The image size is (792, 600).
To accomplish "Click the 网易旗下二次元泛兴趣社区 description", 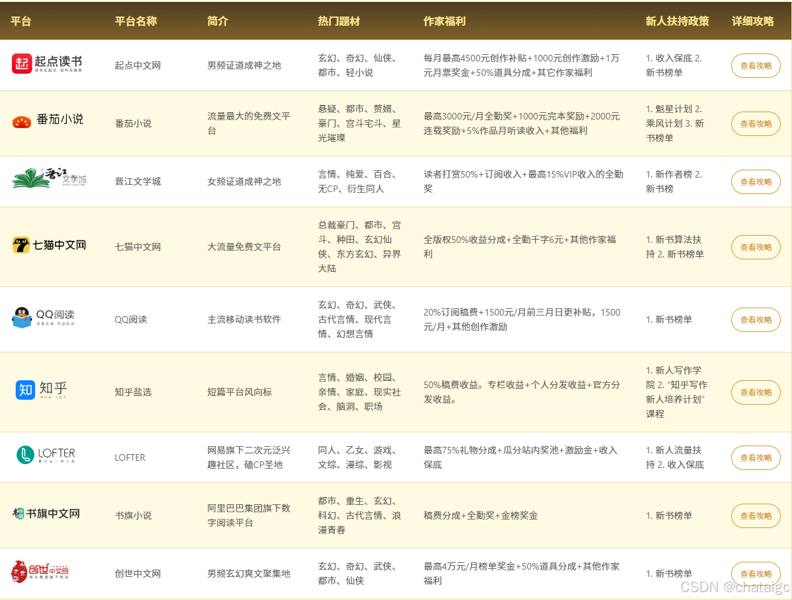I will (x=248, y=457).
